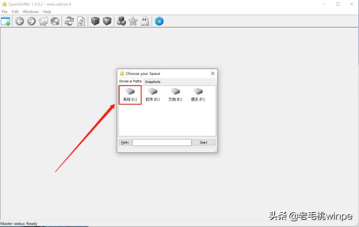Screen dimensions: 359x227
Task: Click the Go to upper level folder icon
Action: point(44,21)
